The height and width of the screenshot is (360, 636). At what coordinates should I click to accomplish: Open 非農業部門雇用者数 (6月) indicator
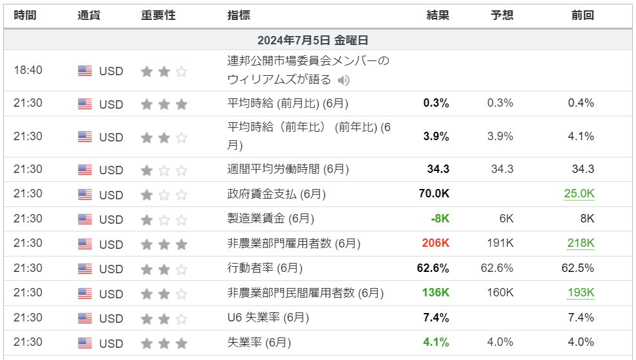point(294,244)
